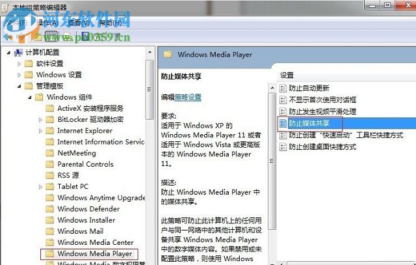This screenshot has width=416, height=265.
Task: Select the Windows 设置 tree item
Action: 59,75
